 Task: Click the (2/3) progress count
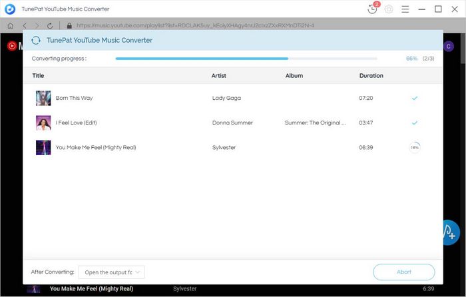click(x=428, y=59)
